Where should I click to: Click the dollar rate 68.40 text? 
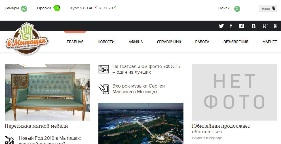86,8
